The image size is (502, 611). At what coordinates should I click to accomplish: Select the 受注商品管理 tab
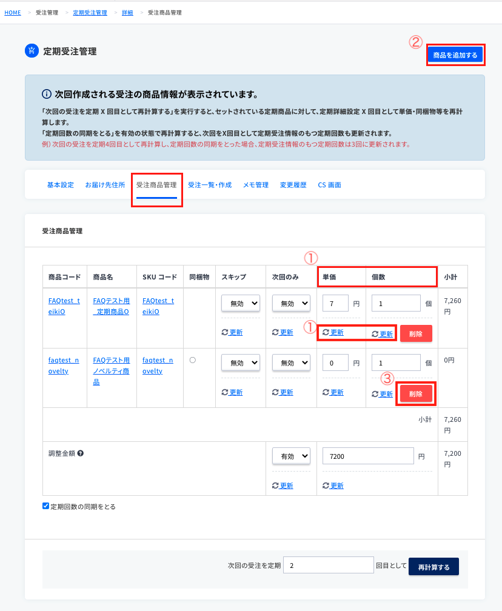coord(156,185)
